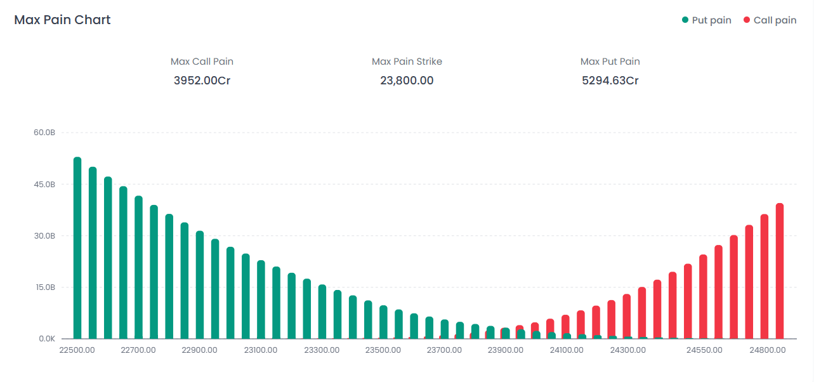Click the 24100.00 x-axis label
The height and width of the screenshot is (382, 814).
567,350
